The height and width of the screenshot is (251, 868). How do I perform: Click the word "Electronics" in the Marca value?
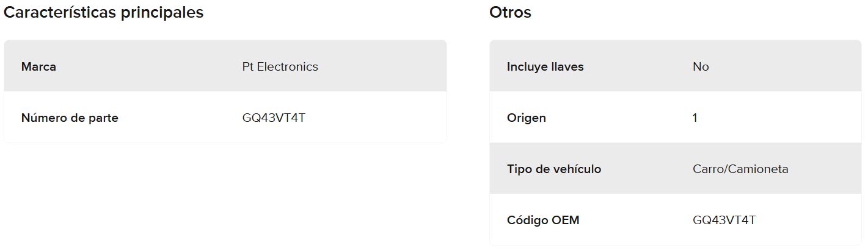pyautogui.click(x=288, y=66)
